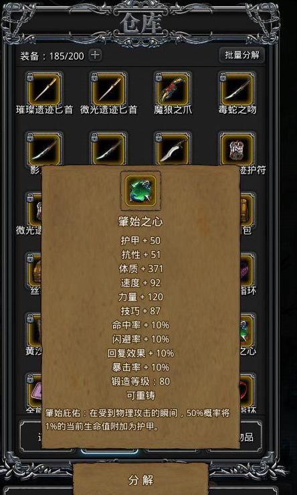Toggle lock on 璀璨遗迹匕首 item
This screenshot has width=297, height=495.
click(30, 77)
